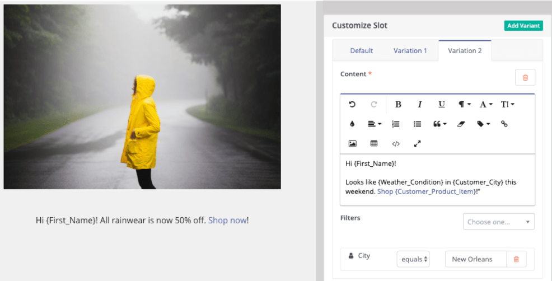Insert a table using the table icon

(374, 144)
